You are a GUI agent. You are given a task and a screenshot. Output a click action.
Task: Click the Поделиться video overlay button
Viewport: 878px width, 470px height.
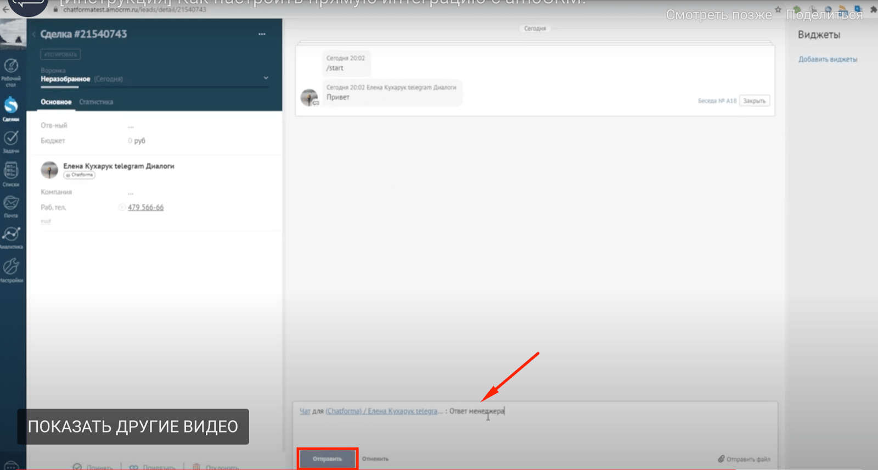[824, 15]
